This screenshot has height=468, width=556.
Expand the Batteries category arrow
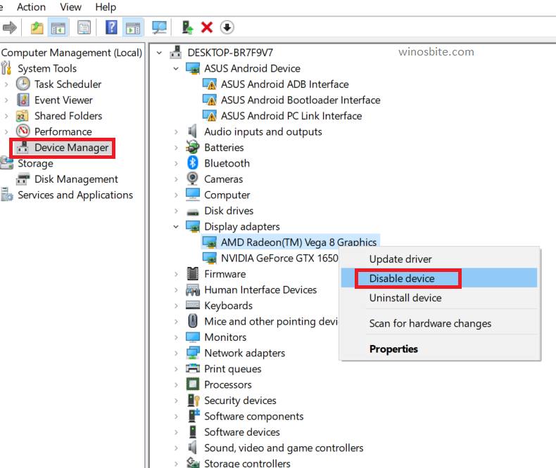click(x=176, y=148)
